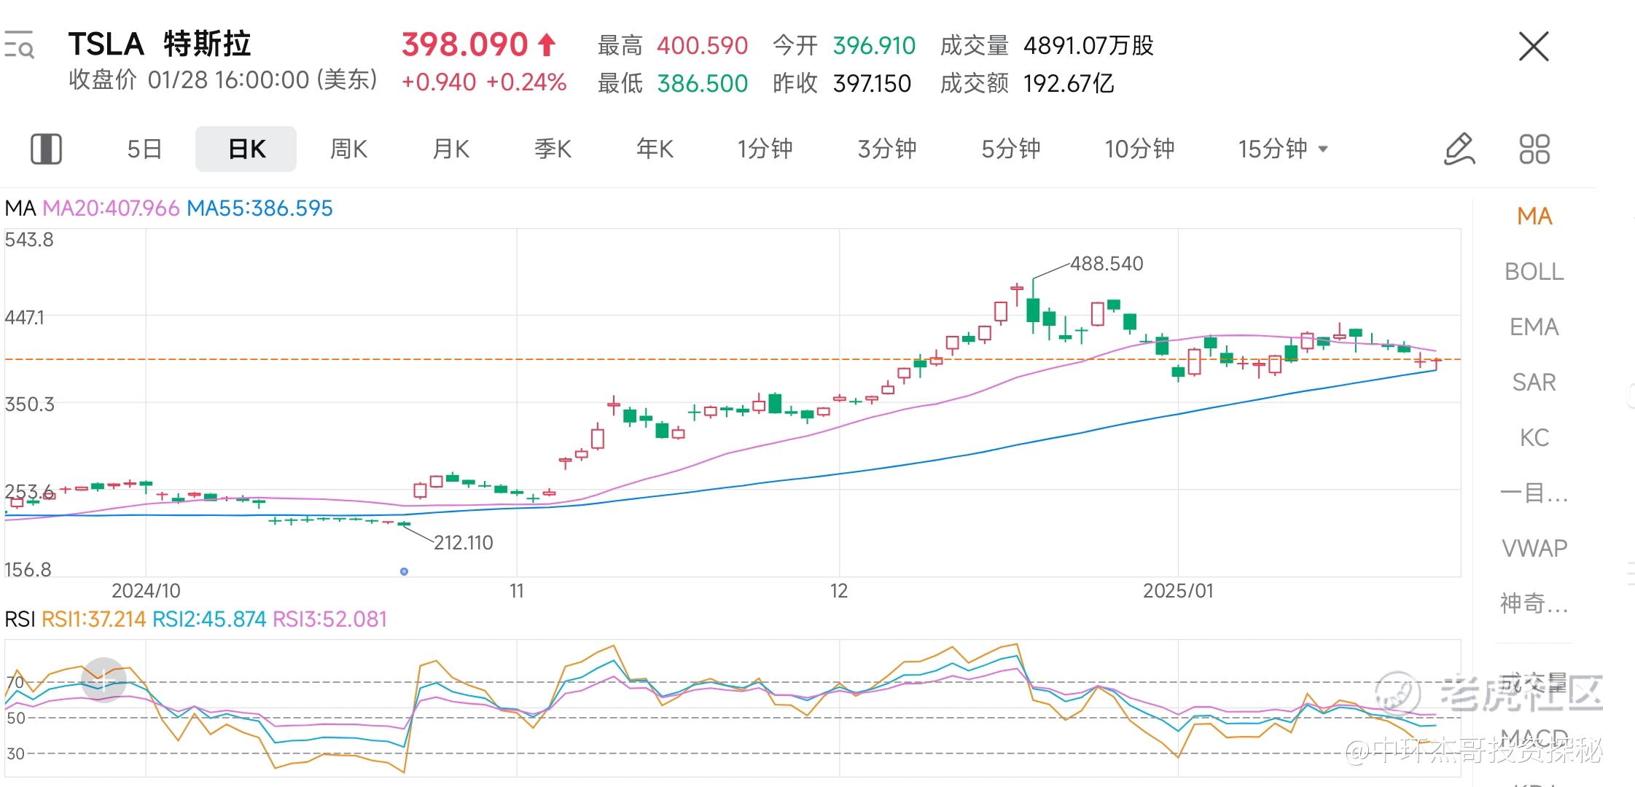The width and height of the screenshot is (1635, 787).
Task: Select the 3分钟 interval tab
Action: coord(887,149)
